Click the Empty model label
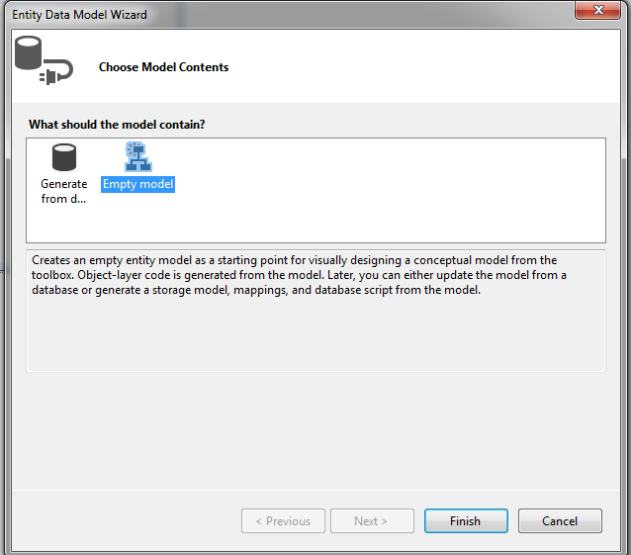Viewport: 631px width, 555px height. pyautogui.click(x=137, y=184)
